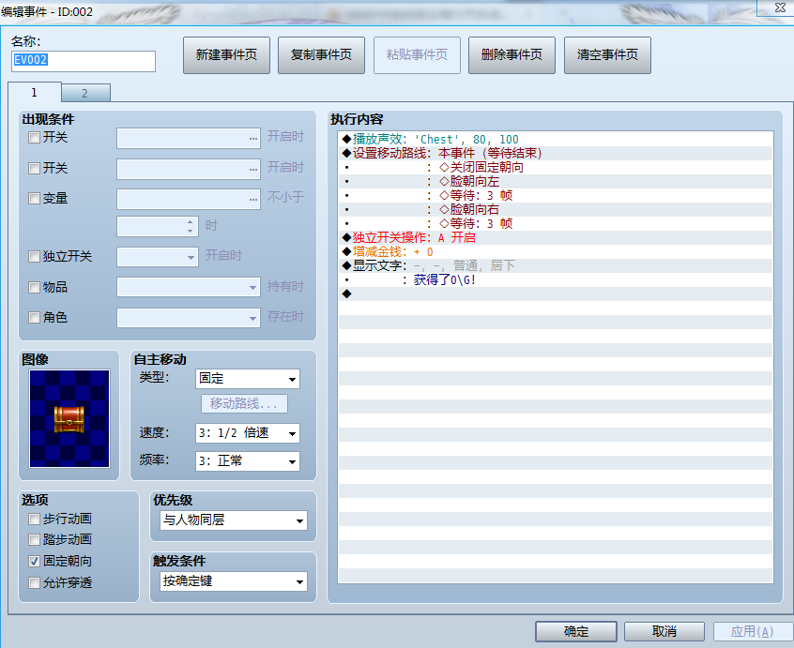Image resolution: width=794 pixels, height=648 pixels.
Task: Click the 复制事件页 button
Action: [321, 55]
